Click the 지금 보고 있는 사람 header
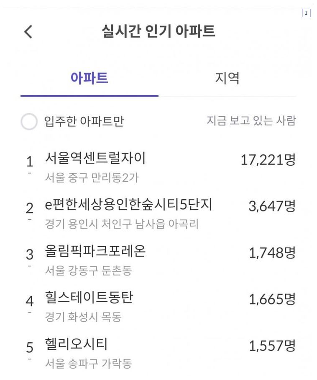Viewport: 317px width, 380px height. click(251, 121)
